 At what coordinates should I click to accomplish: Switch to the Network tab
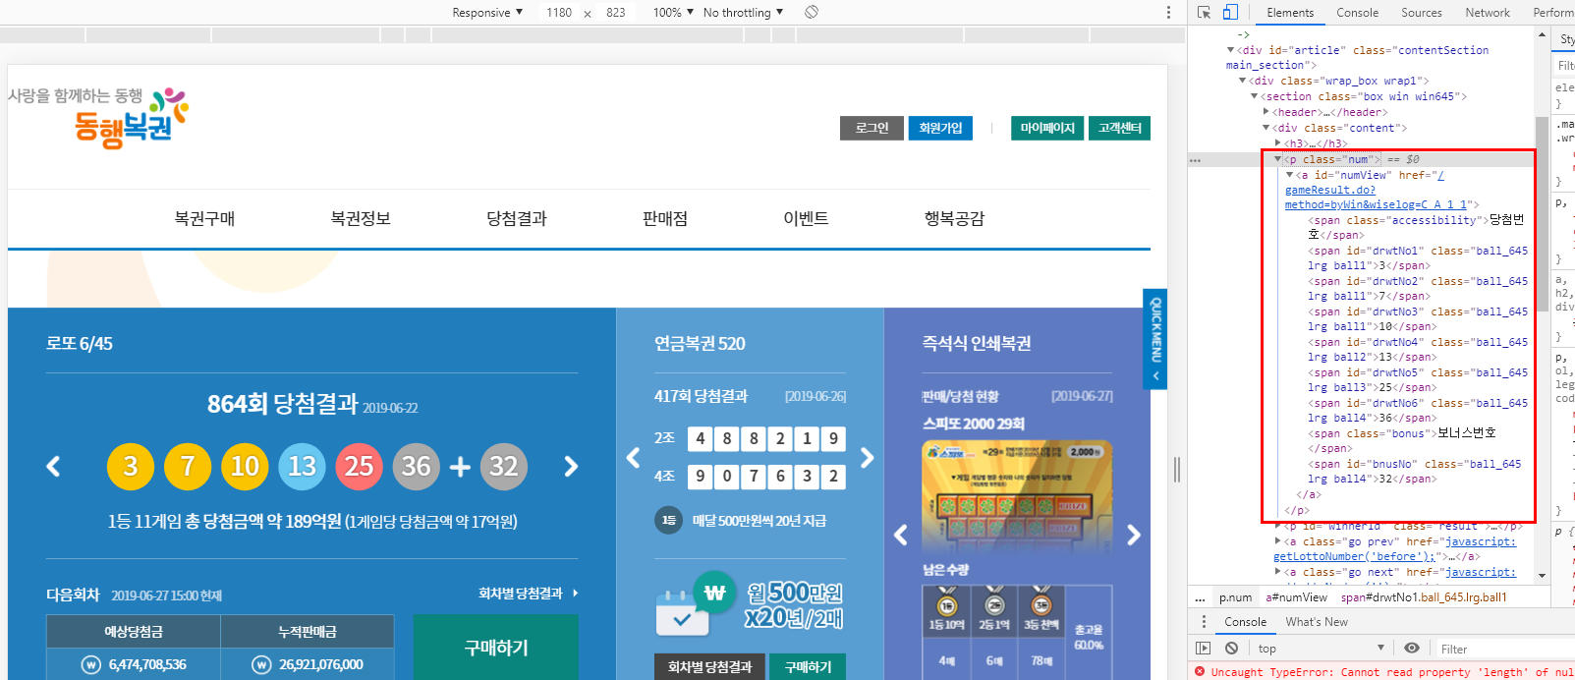tap(1488, 13)
